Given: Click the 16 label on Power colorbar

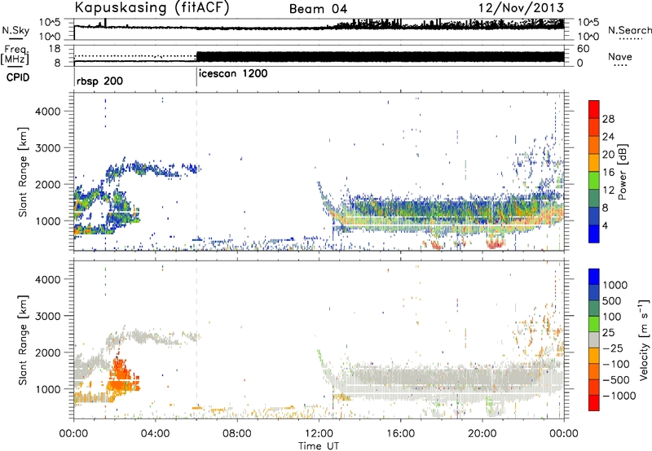Looking at the screenshot, I should pos(608,173).
